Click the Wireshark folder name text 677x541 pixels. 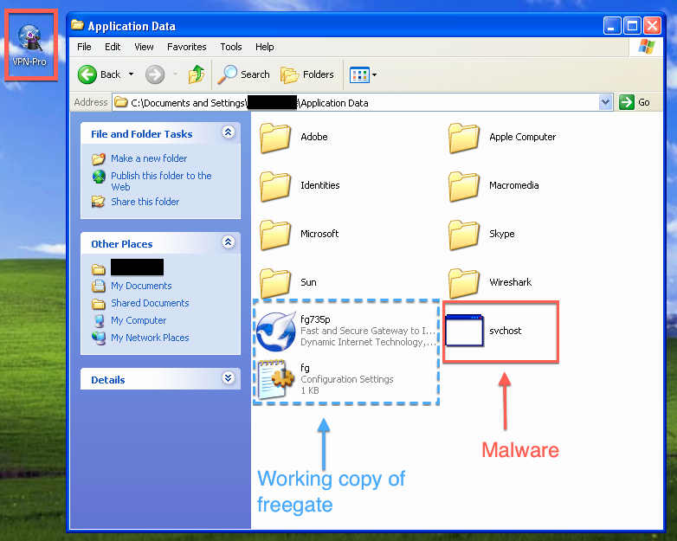pos(510,282)
